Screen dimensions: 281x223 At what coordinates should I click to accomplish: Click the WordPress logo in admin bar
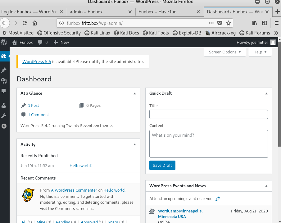point(4,42)
